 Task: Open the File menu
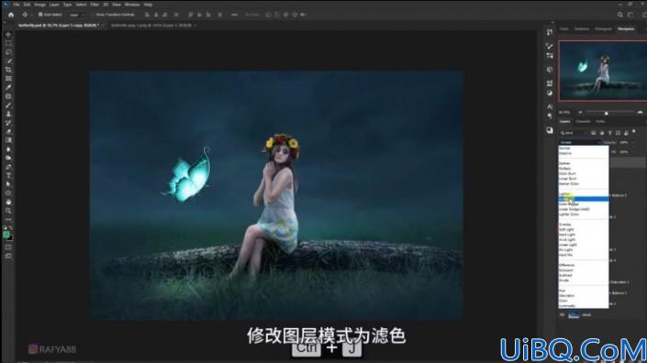pos(17,5)
